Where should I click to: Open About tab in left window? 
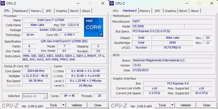(86, 11)
